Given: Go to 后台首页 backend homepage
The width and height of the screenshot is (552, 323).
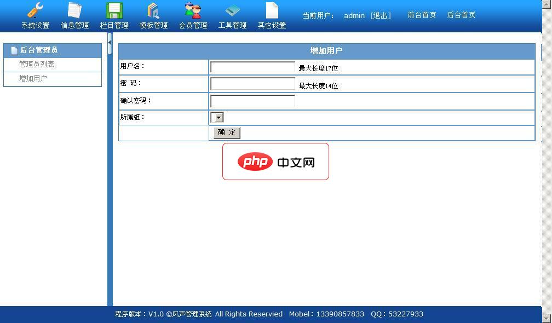Looking at the screenshot, I should click(x=461, y=15).
